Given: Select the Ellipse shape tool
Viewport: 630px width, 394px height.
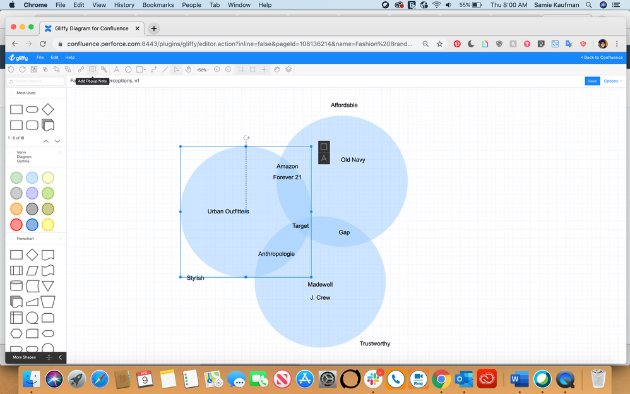Looking at the screenshot, I should tap(128, 69).
